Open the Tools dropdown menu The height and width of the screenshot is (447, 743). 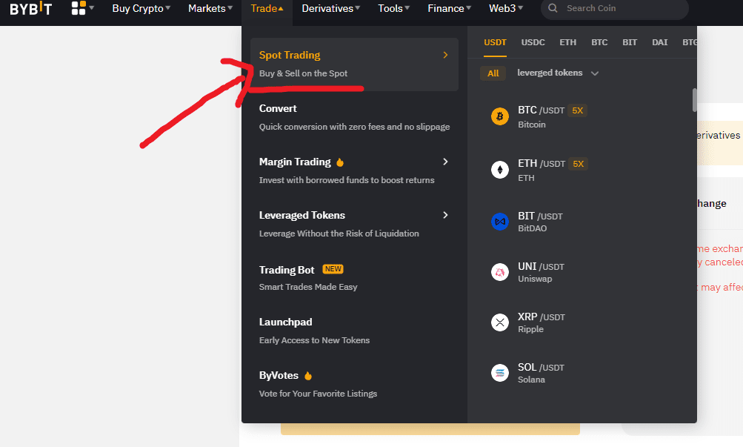[394, 9]
